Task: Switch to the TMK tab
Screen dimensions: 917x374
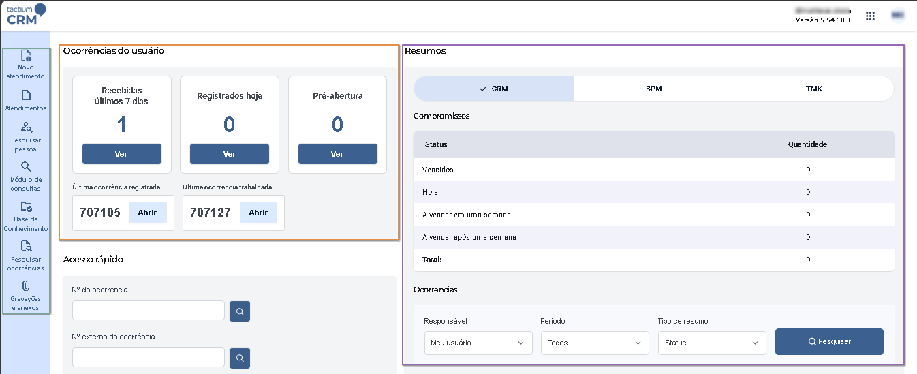Action: (813, 89)
